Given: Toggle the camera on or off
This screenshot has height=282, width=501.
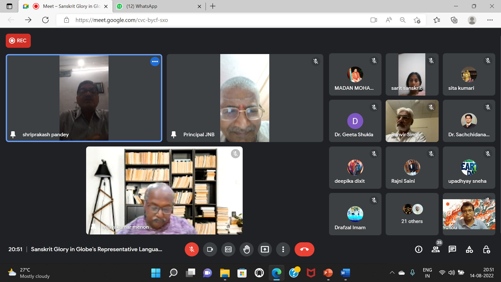Looking at the screenshot, I should point(210,249).
